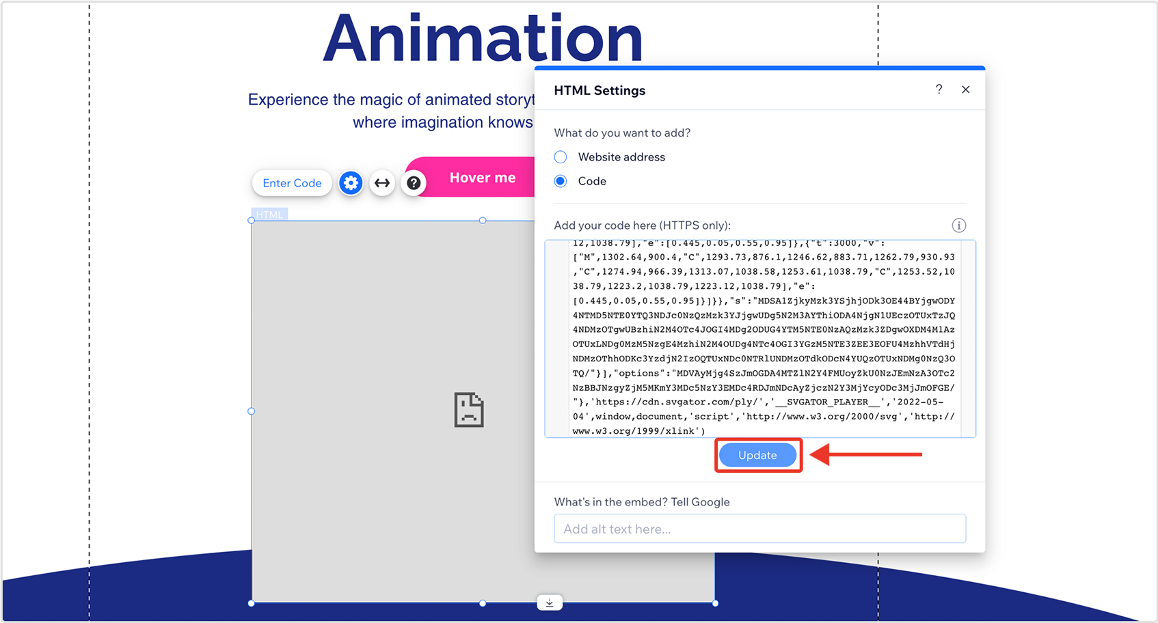Focus the alt text input field
Screen dimensions: 1158x623
tap(759, 529)
